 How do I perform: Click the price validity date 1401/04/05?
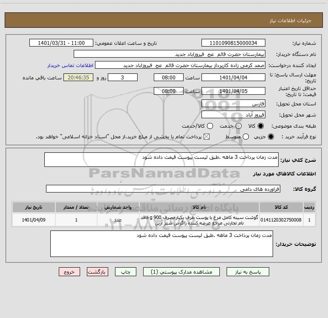(233, 91)
